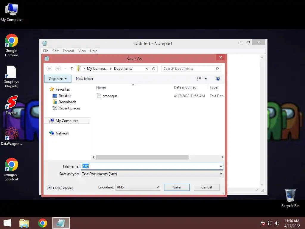Click My Compu... breadcrumb segment
This screenshot has height=229, width=305.
point(97,69)
